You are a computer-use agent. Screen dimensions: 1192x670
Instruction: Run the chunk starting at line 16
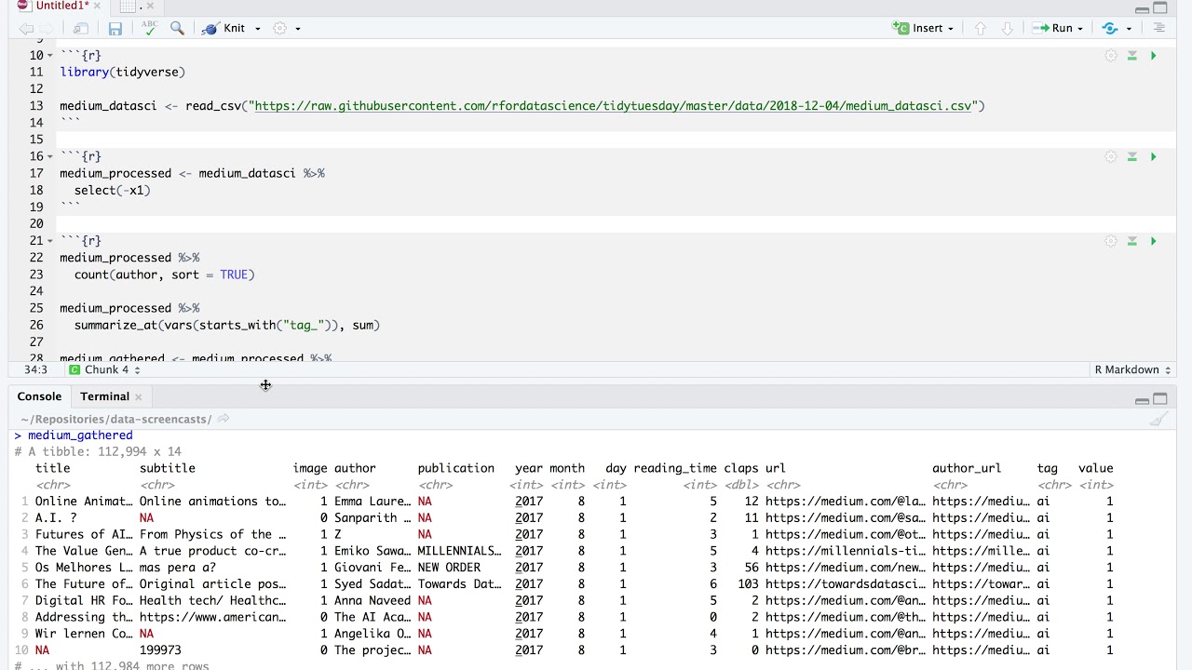tap(1153, 157)
